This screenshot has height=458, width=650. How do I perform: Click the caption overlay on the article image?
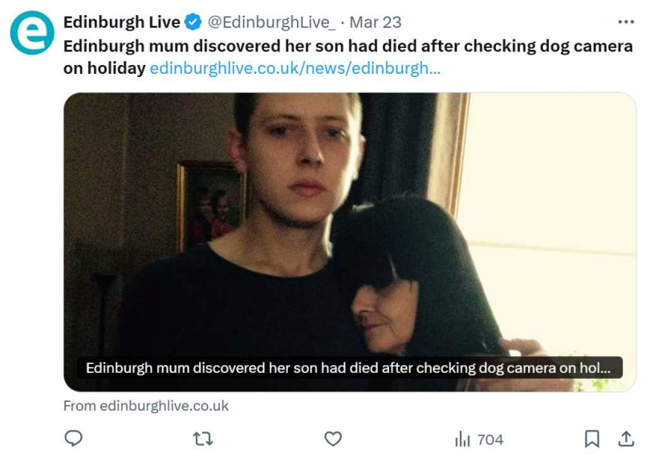click(348, 368)
